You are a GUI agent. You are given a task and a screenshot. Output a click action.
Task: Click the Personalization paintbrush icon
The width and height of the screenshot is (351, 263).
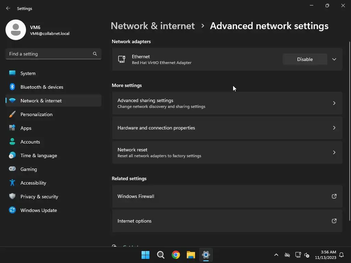12,114
